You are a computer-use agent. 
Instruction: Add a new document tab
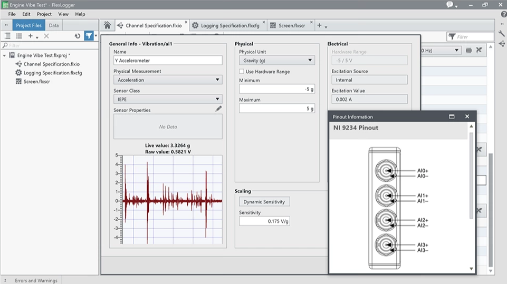click(319, 25)
